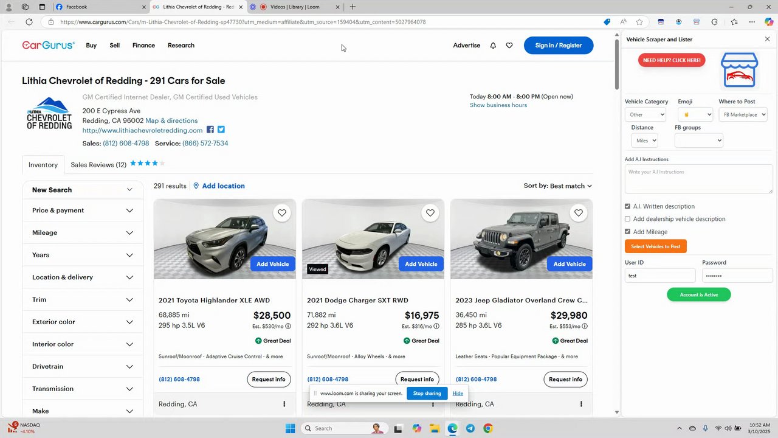This screenshot has width=778, height=438.
Task: Focus the Add A.I Instructions text area
Action: tap(698, 179)
